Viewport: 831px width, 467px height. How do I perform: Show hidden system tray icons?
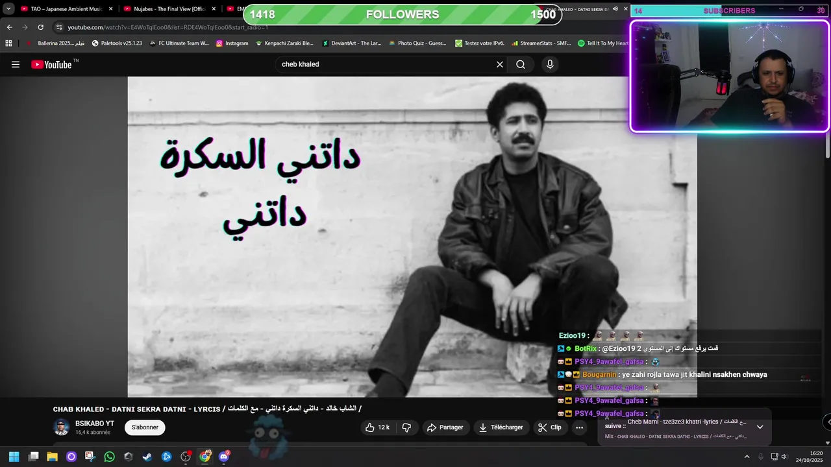[747, 457]
